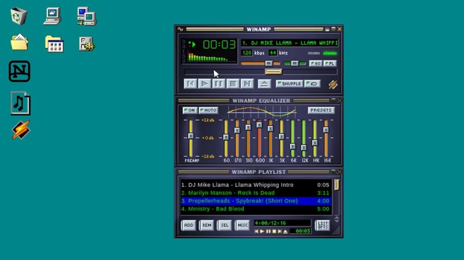
Task: Click the +12 db equalizer label
Action: 208,120
